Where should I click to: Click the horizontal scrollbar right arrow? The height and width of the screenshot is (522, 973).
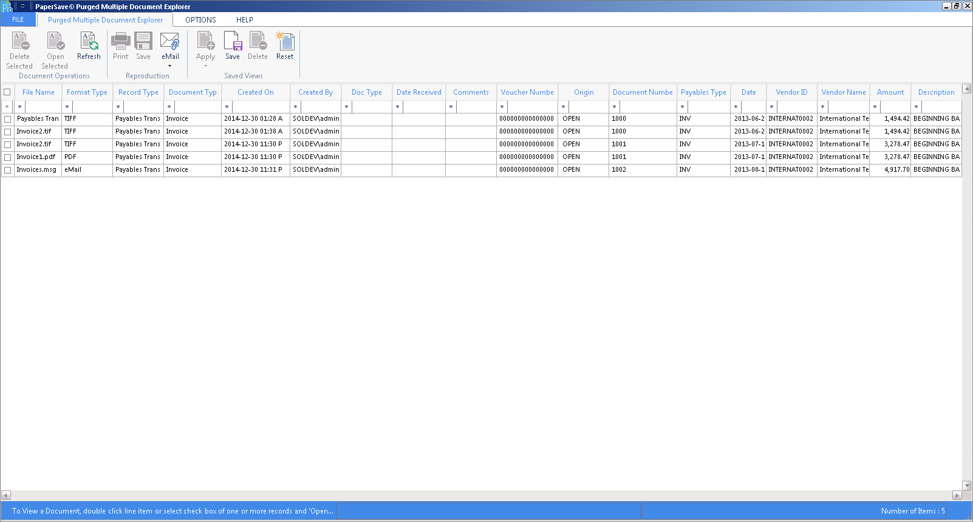click(x=957, y=495)
